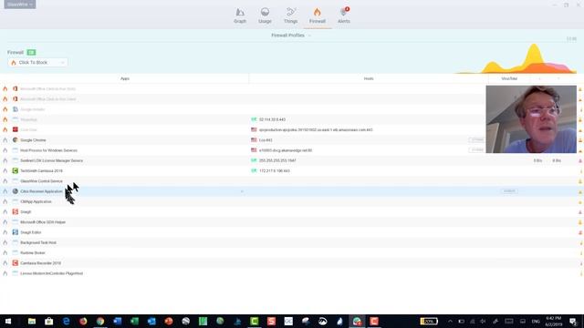Unblock the first Microsoft Office Click-to-Run flame
584x328 pixels.
(x=5, y=89)
